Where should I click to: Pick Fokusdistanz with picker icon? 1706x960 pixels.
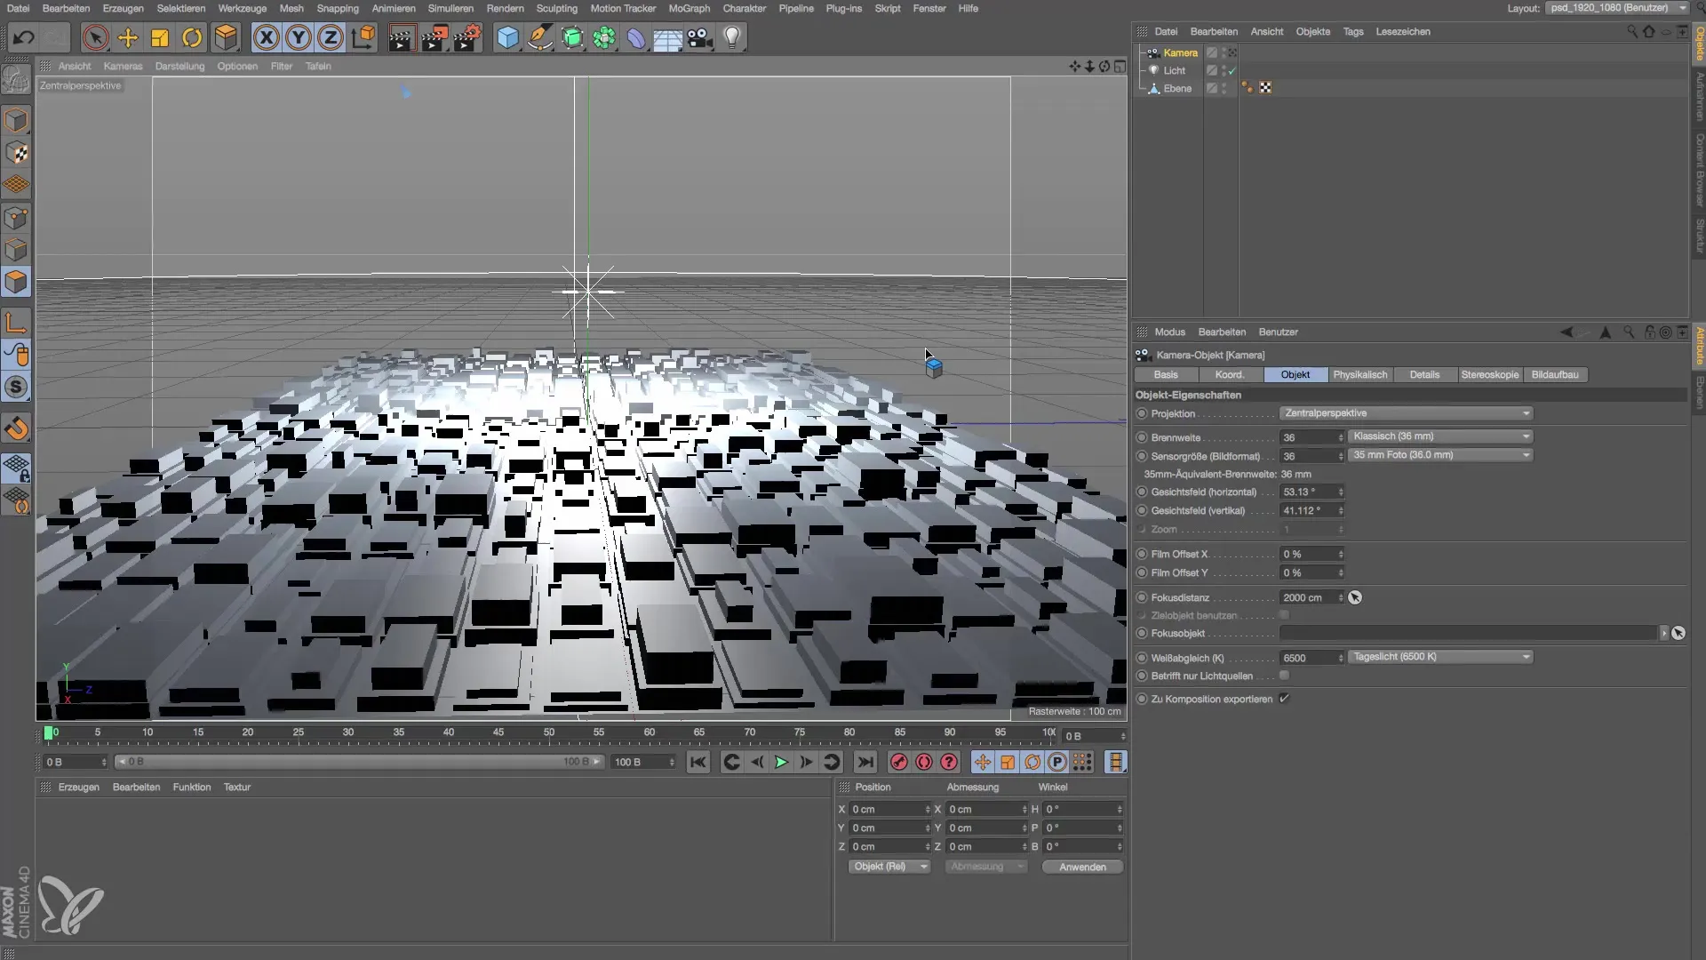tap(1355, 597)
